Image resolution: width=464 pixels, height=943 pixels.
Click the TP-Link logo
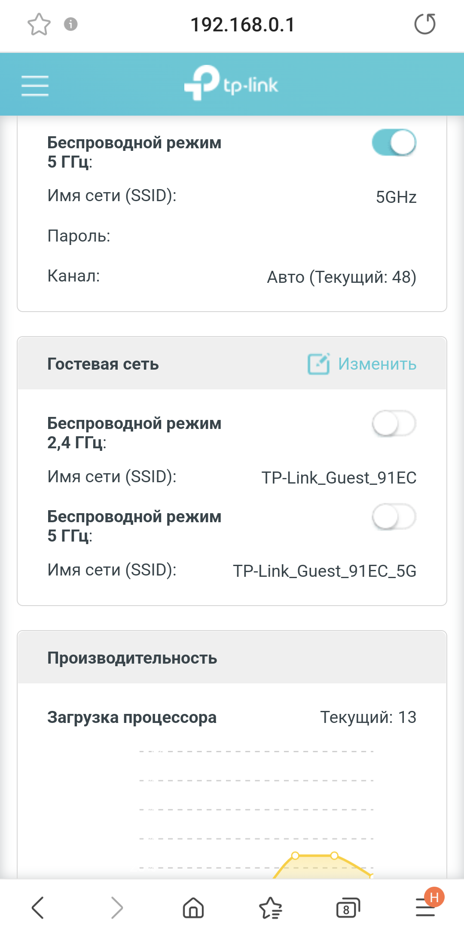pyautogui.click(x=231, y=83)
